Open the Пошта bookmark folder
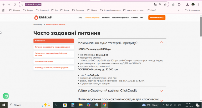 (x=92, y=10)
